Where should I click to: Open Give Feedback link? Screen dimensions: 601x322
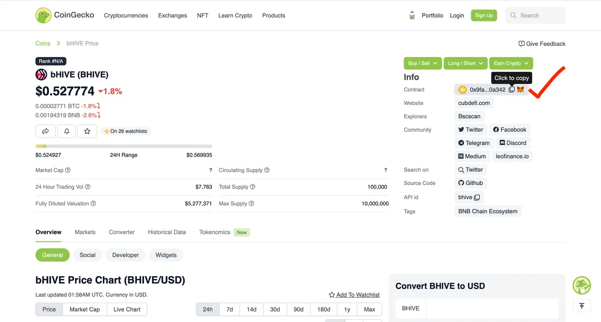click(542, 44)
